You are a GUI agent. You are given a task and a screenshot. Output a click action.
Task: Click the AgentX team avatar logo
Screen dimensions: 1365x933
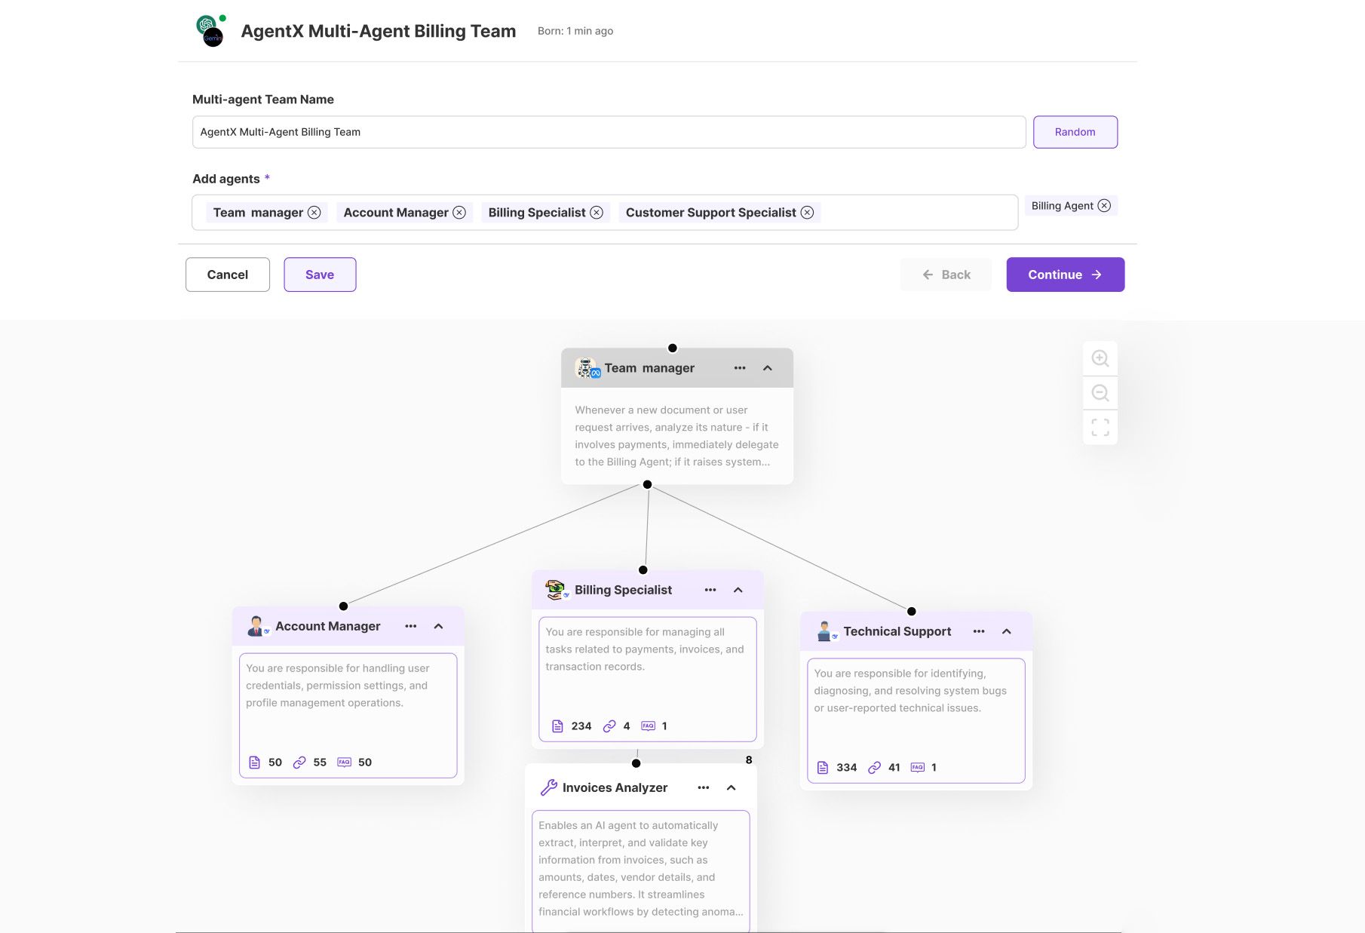click(210, 31)
